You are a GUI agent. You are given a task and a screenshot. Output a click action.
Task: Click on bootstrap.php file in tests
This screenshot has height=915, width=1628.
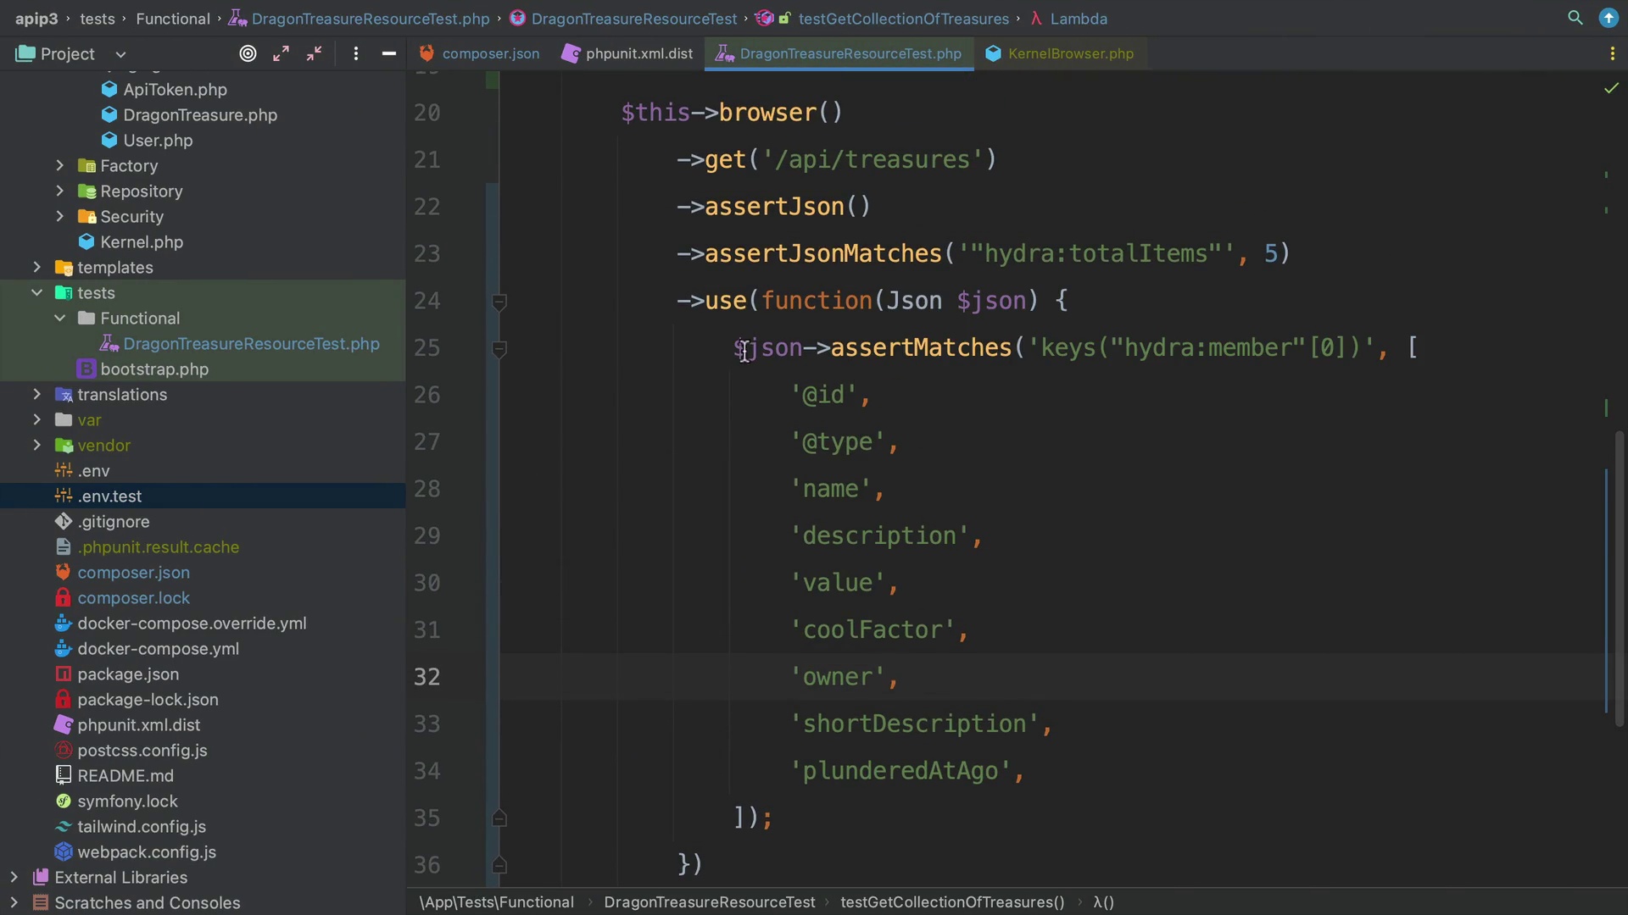[x=153, y=369]
